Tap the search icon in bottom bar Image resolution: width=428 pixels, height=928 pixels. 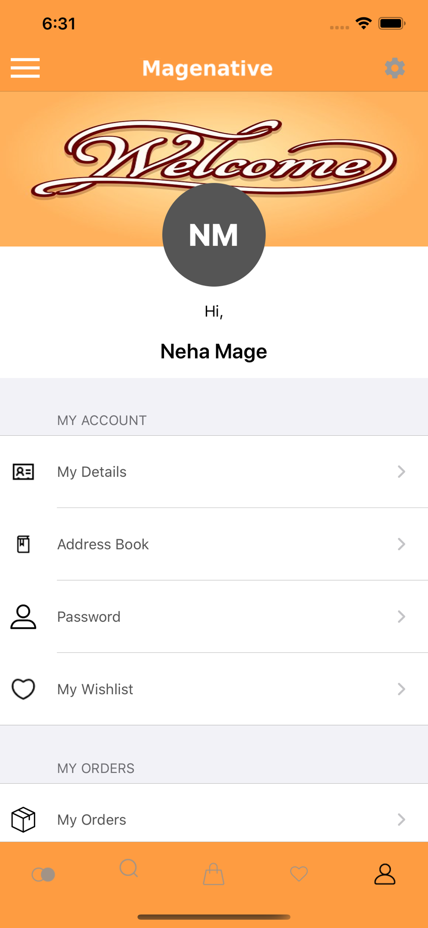tap(129, 868)
